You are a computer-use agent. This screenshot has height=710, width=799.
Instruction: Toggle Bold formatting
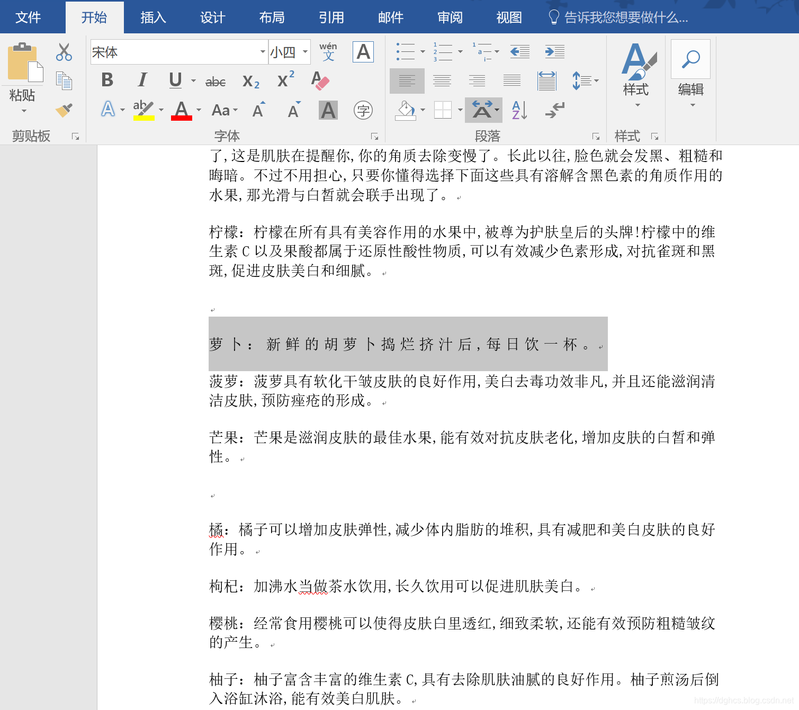click(x=107, y=80)
